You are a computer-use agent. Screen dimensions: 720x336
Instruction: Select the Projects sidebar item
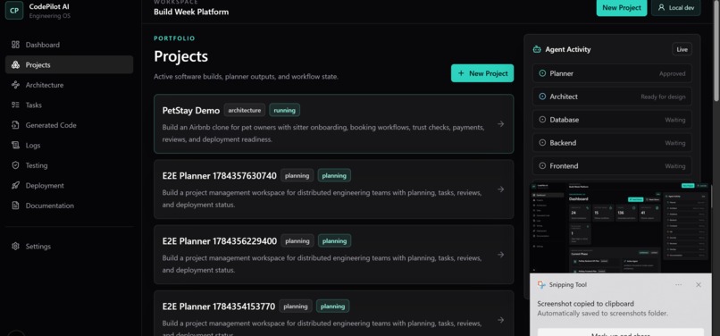coord(69,65)
